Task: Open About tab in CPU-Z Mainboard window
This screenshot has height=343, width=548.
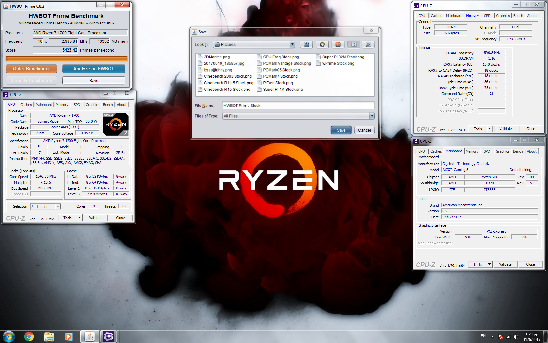Action: click(532, 151)
